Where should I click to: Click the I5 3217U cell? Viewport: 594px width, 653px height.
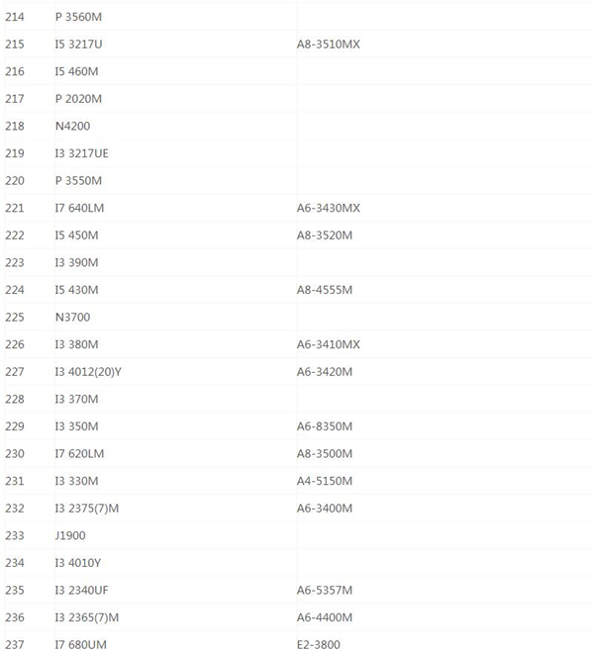(81, 45)
